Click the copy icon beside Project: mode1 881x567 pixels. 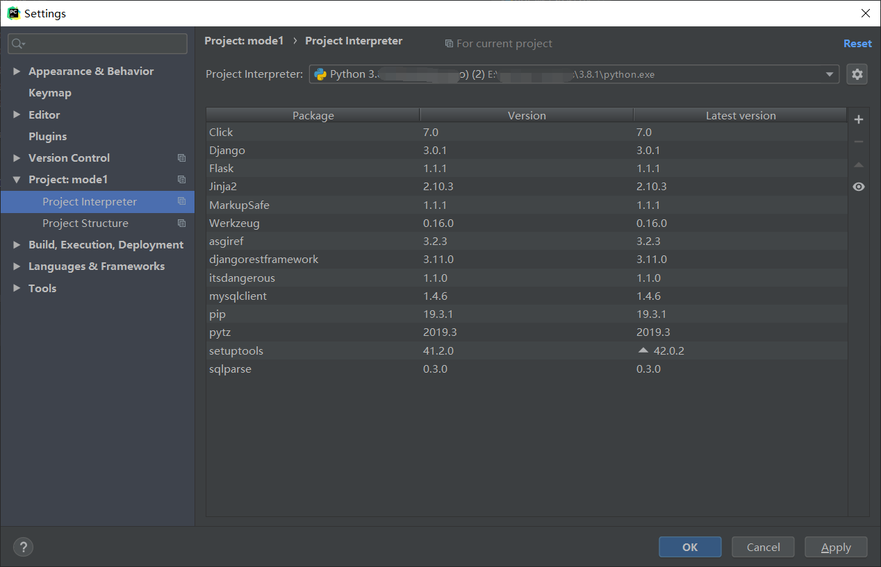pyautogui.click(x=182, y=180)
